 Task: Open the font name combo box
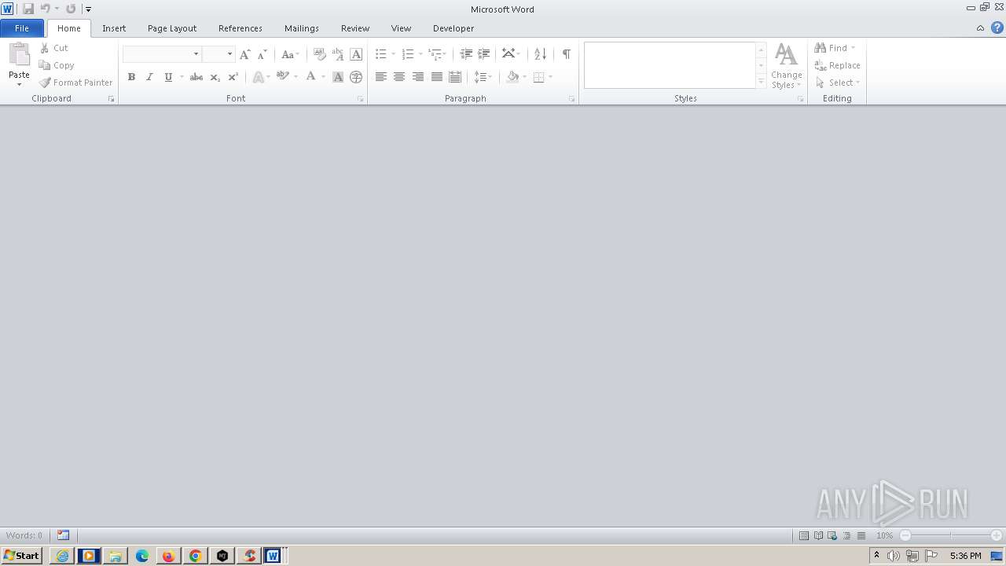pyautogui.click(x=162, y=54)
